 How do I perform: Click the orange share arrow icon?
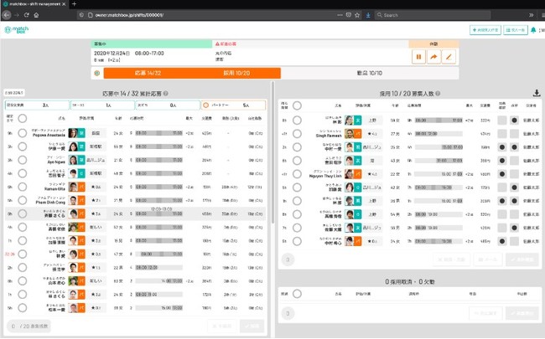pos(433,57)
